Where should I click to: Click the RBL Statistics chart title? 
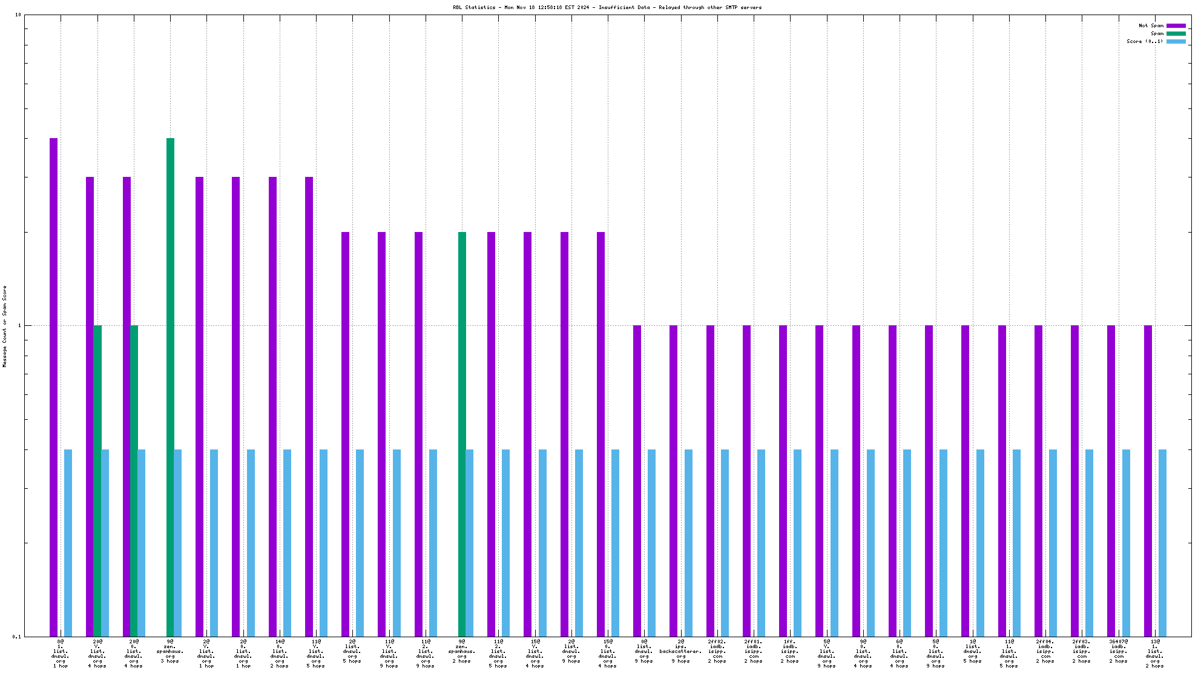tap(607, 7)
